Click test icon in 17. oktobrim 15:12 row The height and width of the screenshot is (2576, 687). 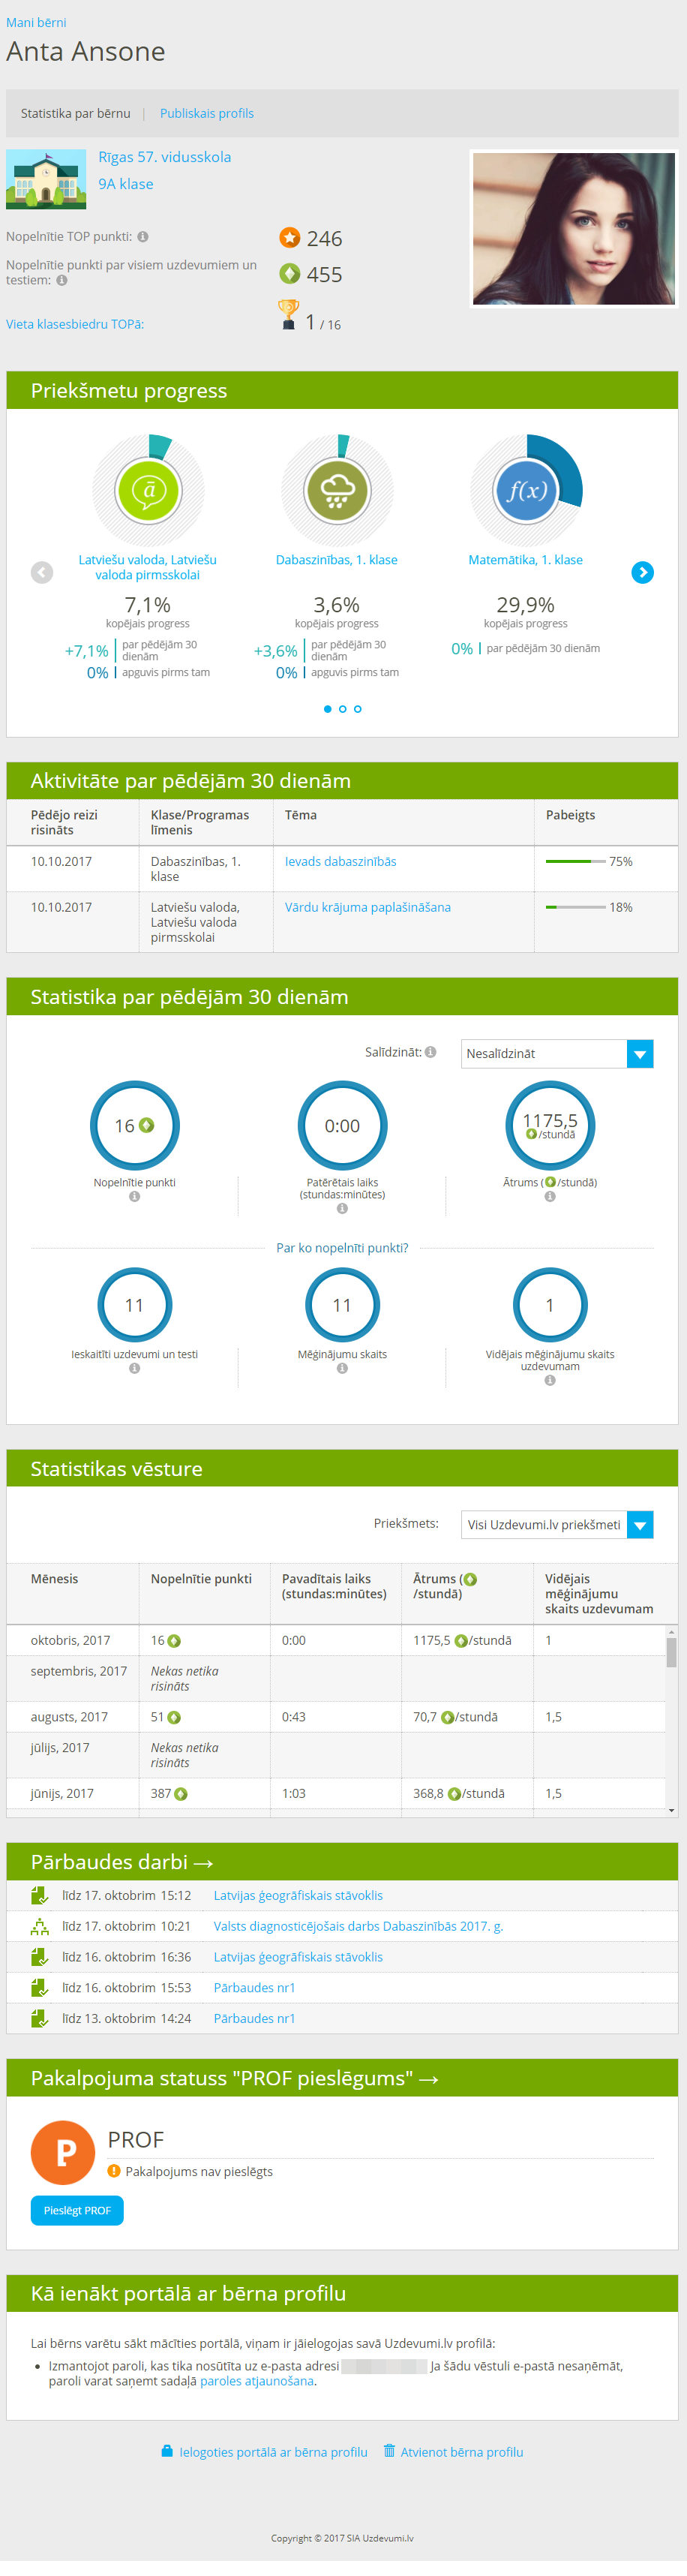coord(39,1895)
